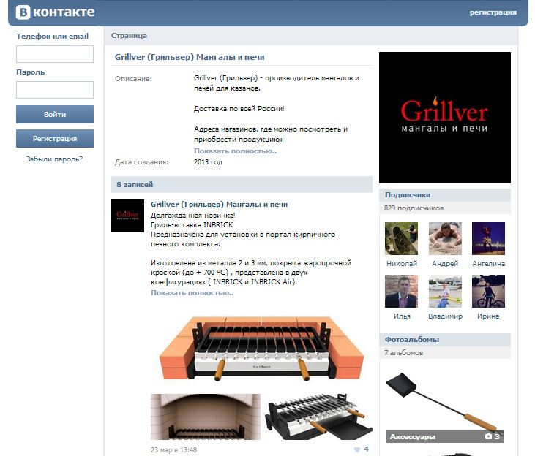This screenshot has width=535, height=456.
Task: Expand post text via Показать полностью under INBRICK post
Action: pyautogui.click(x=192, y=293)
